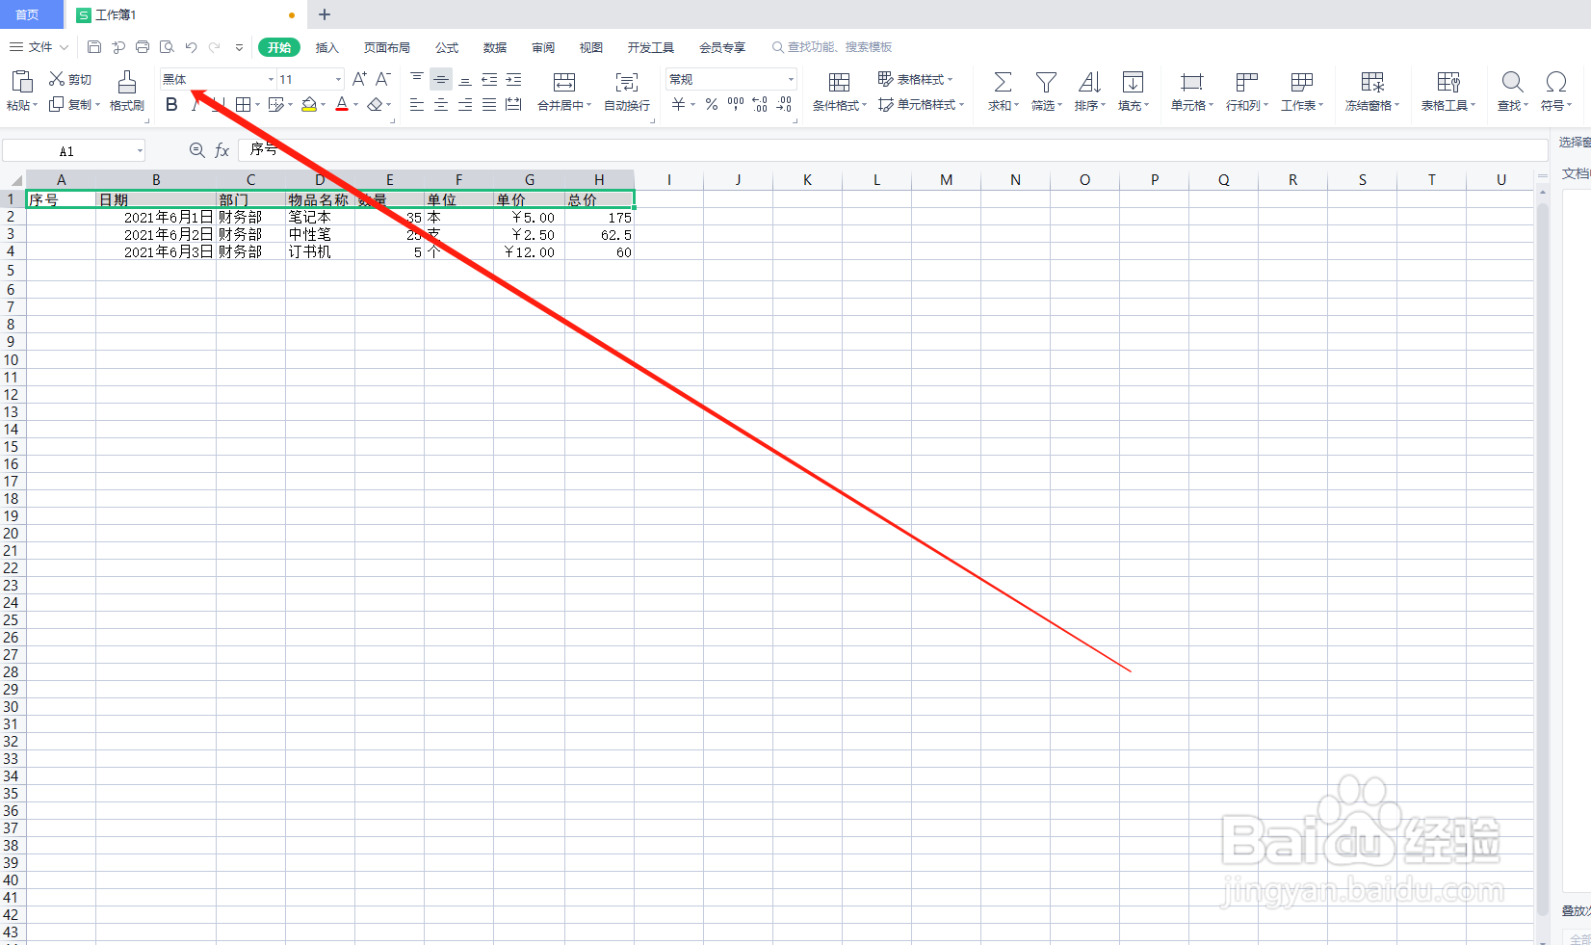Click the Worksheet (工作表) icon
The image size is (1591, 945).
point(1302,82)
